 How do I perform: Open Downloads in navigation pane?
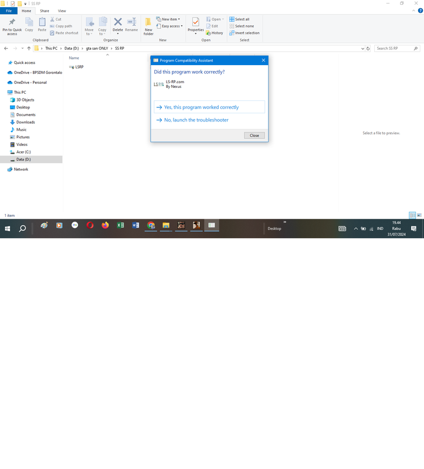point(25,122)
